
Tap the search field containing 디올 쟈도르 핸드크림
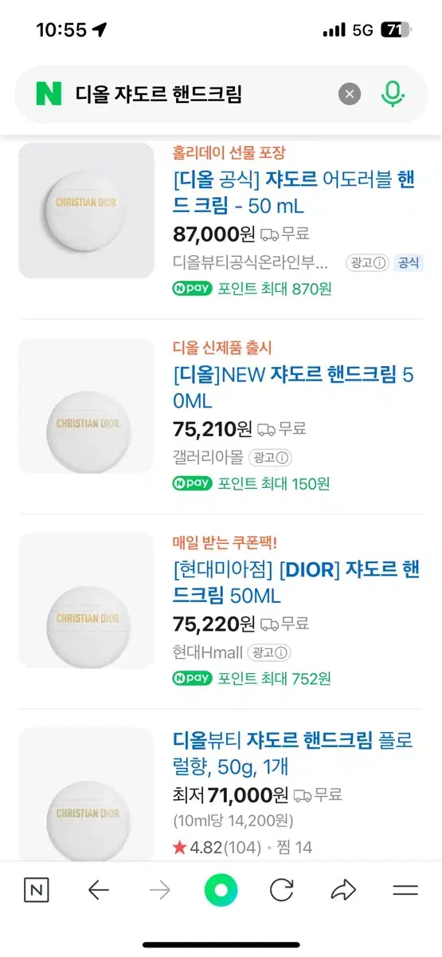(x=199, y=94)
